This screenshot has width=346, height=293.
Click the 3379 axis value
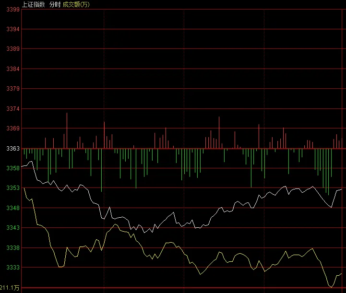point(13,89)
